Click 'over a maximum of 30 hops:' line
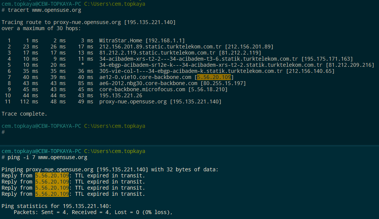 click(41, 28)
